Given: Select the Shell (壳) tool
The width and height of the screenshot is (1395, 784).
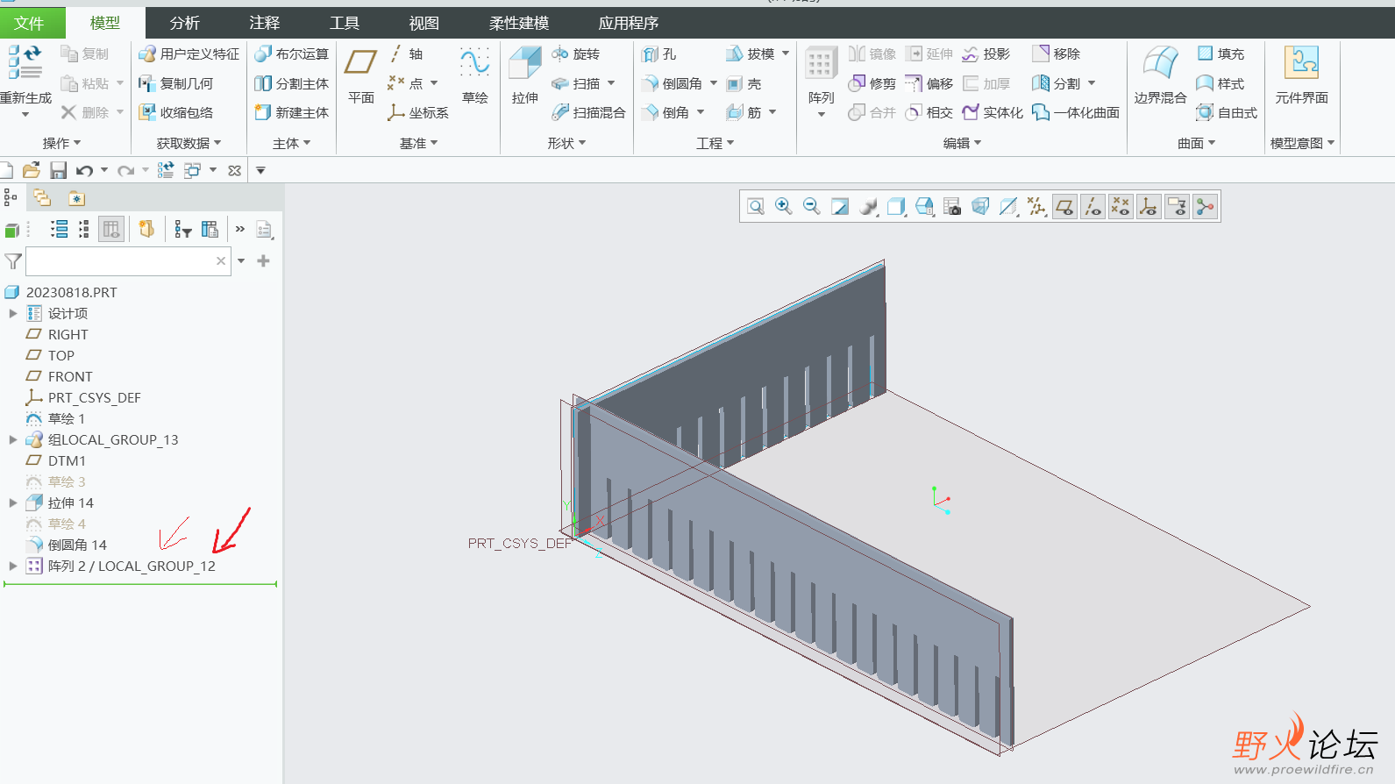Looking at the screenshot, I should 744,84.
